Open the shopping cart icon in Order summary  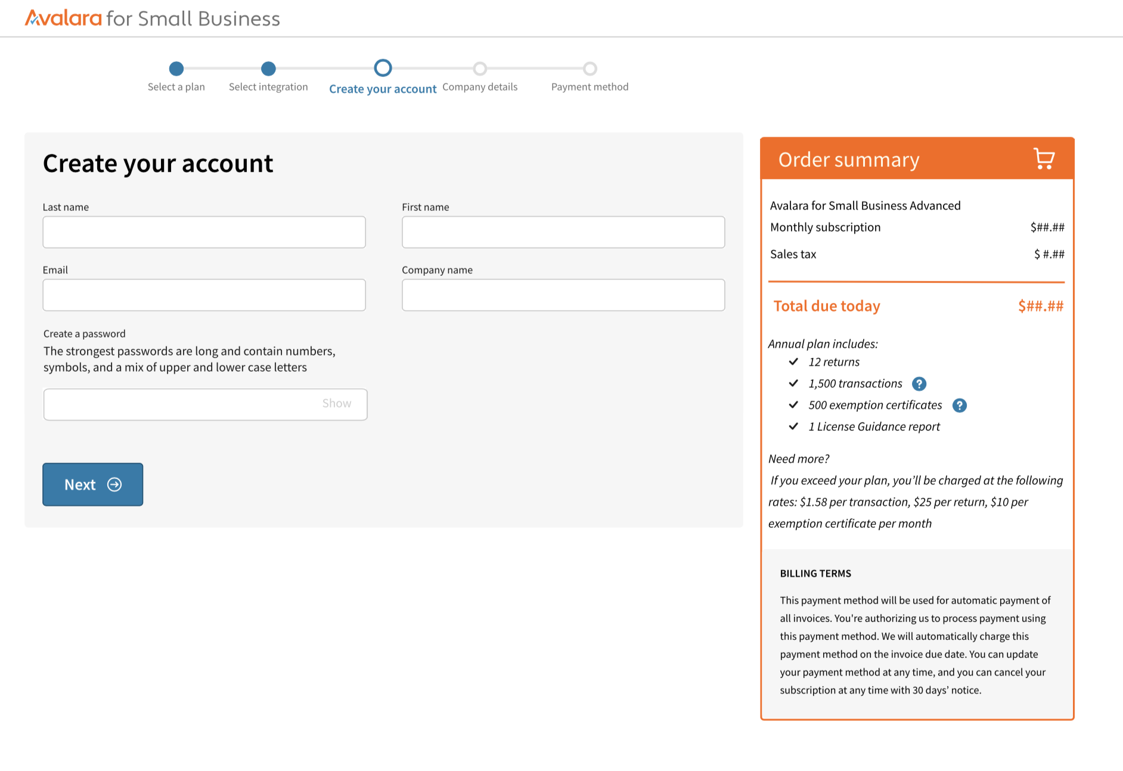coord(1044,159)
